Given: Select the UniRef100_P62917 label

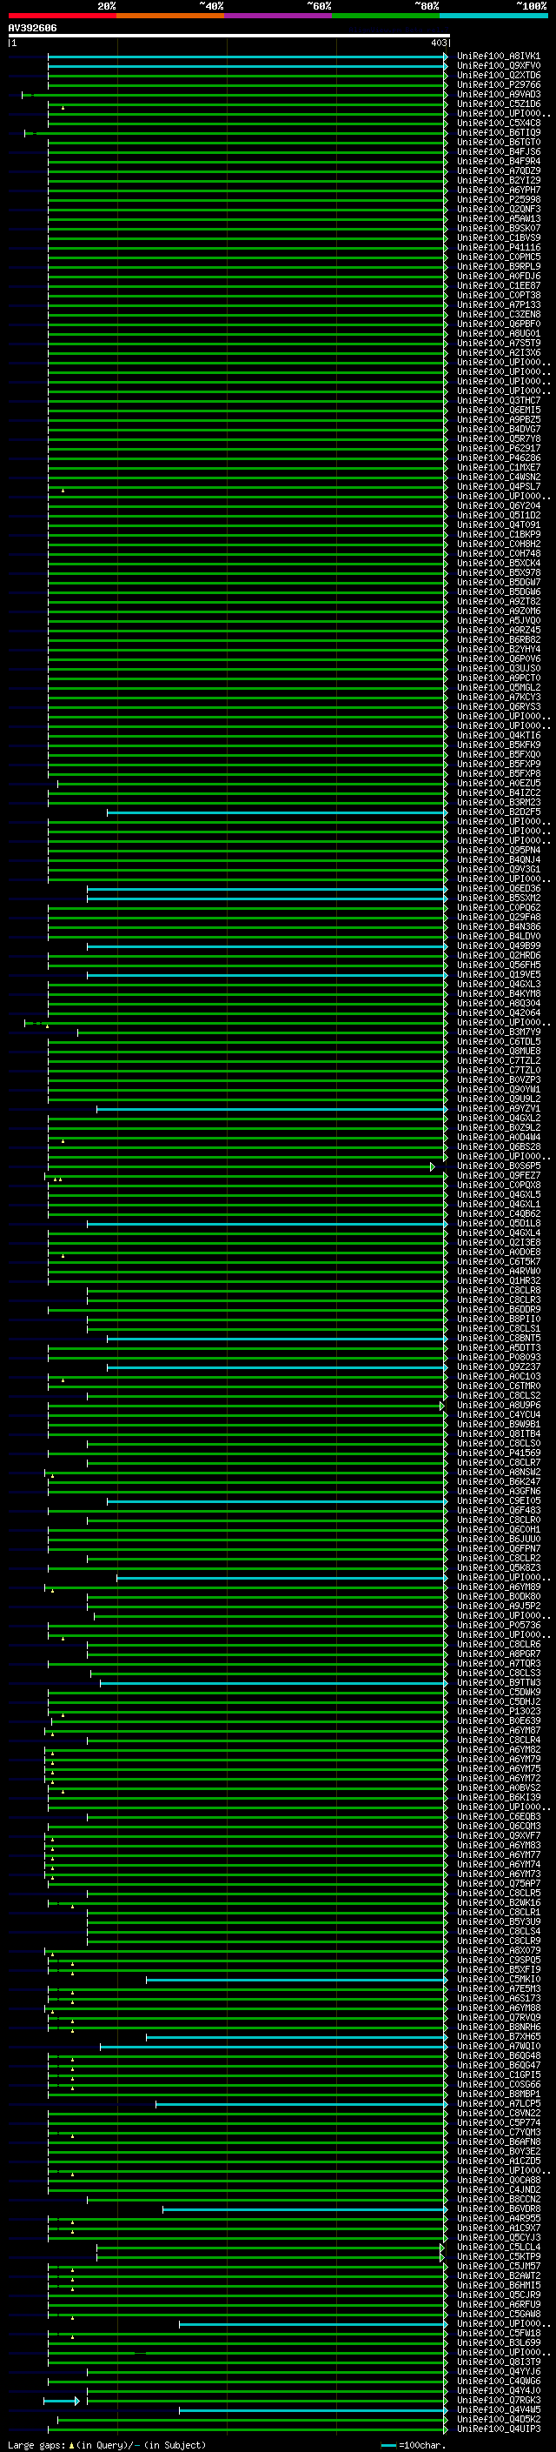Looking at the screenshot, I should point(498,448).
